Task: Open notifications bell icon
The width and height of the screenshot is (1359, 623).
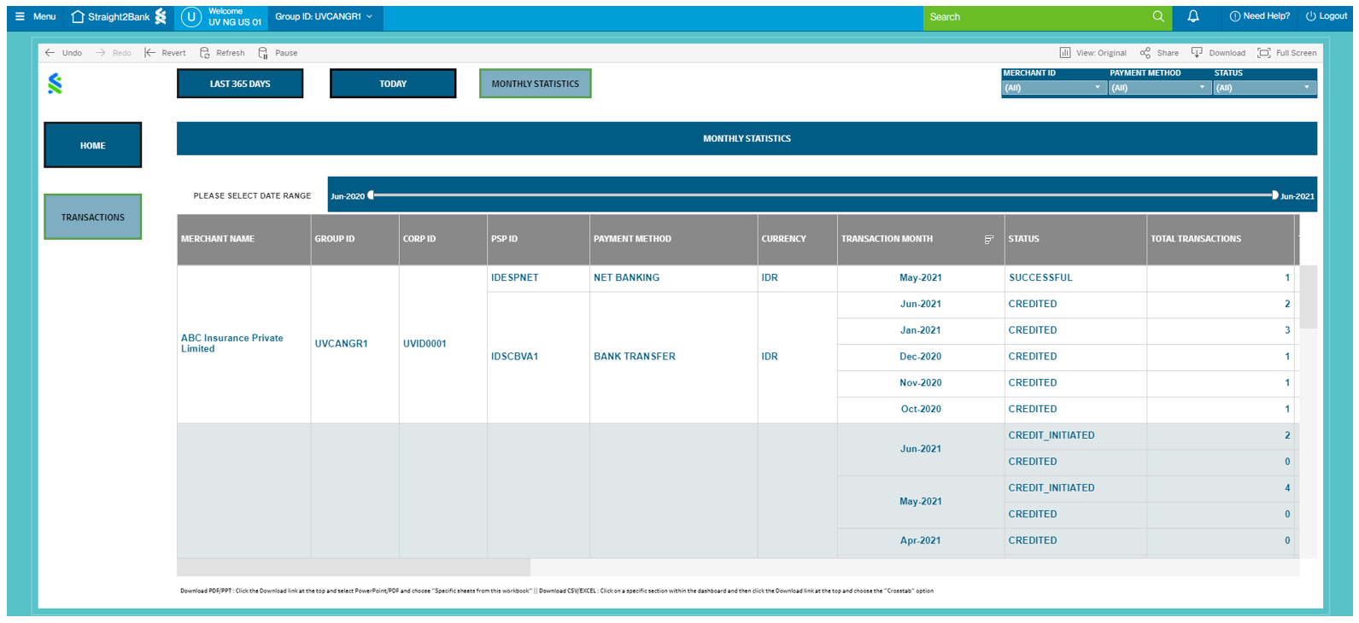Action: tap(1193, 16)
